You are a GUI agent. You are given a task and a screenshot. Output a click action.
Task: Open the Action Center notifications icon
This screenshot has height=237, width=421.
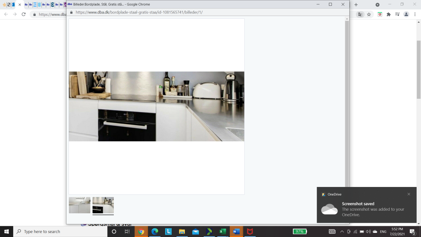click(413, 231)
